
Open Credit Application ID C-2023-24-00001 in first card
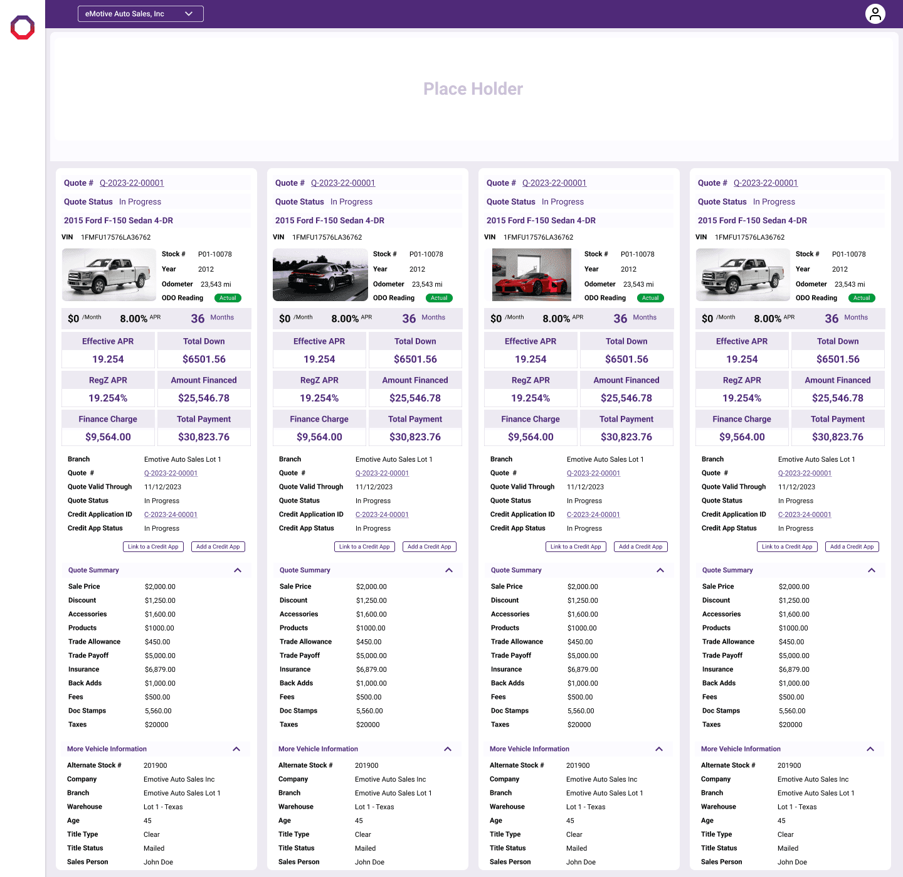click(x=171, y=514)
